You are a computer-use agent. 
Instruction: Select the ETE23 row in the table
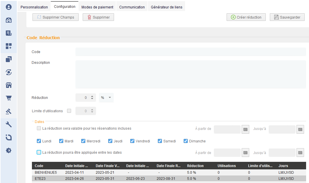click(169, 178)
